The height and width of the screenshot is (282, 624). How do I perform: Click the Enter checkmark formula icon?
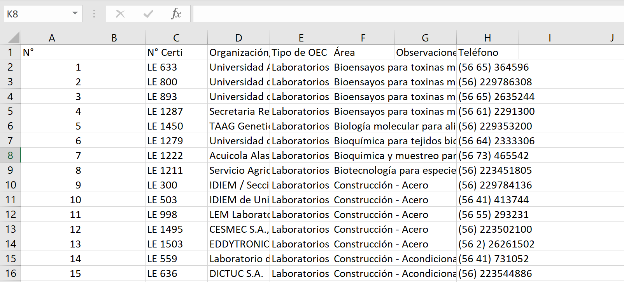148,14
